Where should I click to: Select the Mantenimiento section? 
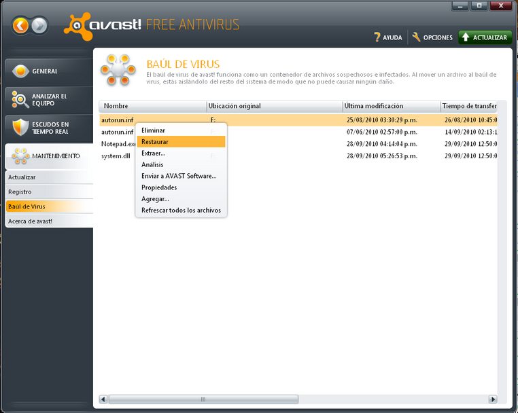click(49, 156)
